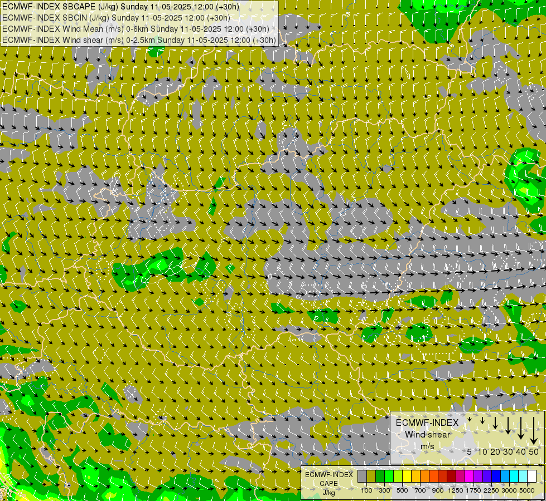Click the SBCIN title line
The image size is (546, 501).
click(116, 18)
